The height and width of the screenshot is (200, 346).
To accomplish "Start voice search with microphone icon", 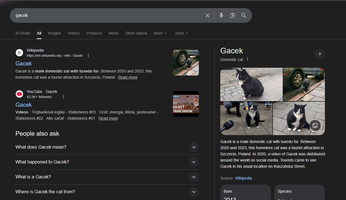I will pyautogui.click(x=221, y=16).
